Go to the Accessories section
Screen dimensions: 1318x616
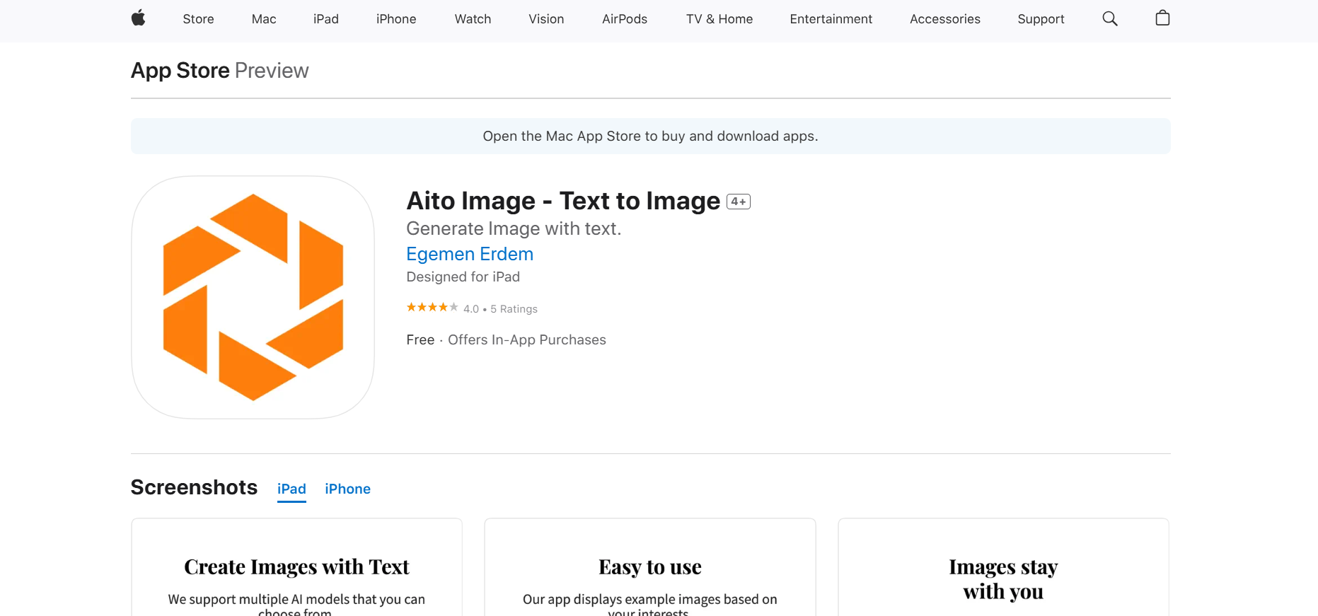pos(944,19)
